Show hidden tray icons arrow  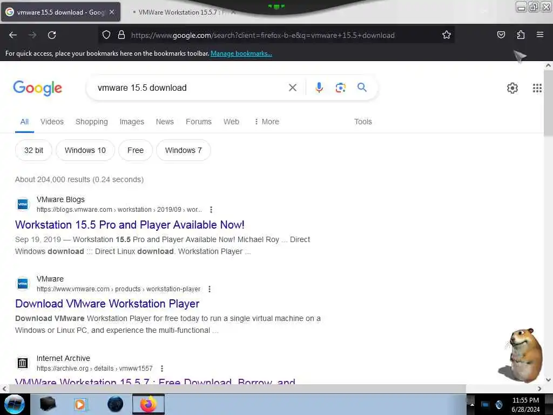tap(472, 404)
